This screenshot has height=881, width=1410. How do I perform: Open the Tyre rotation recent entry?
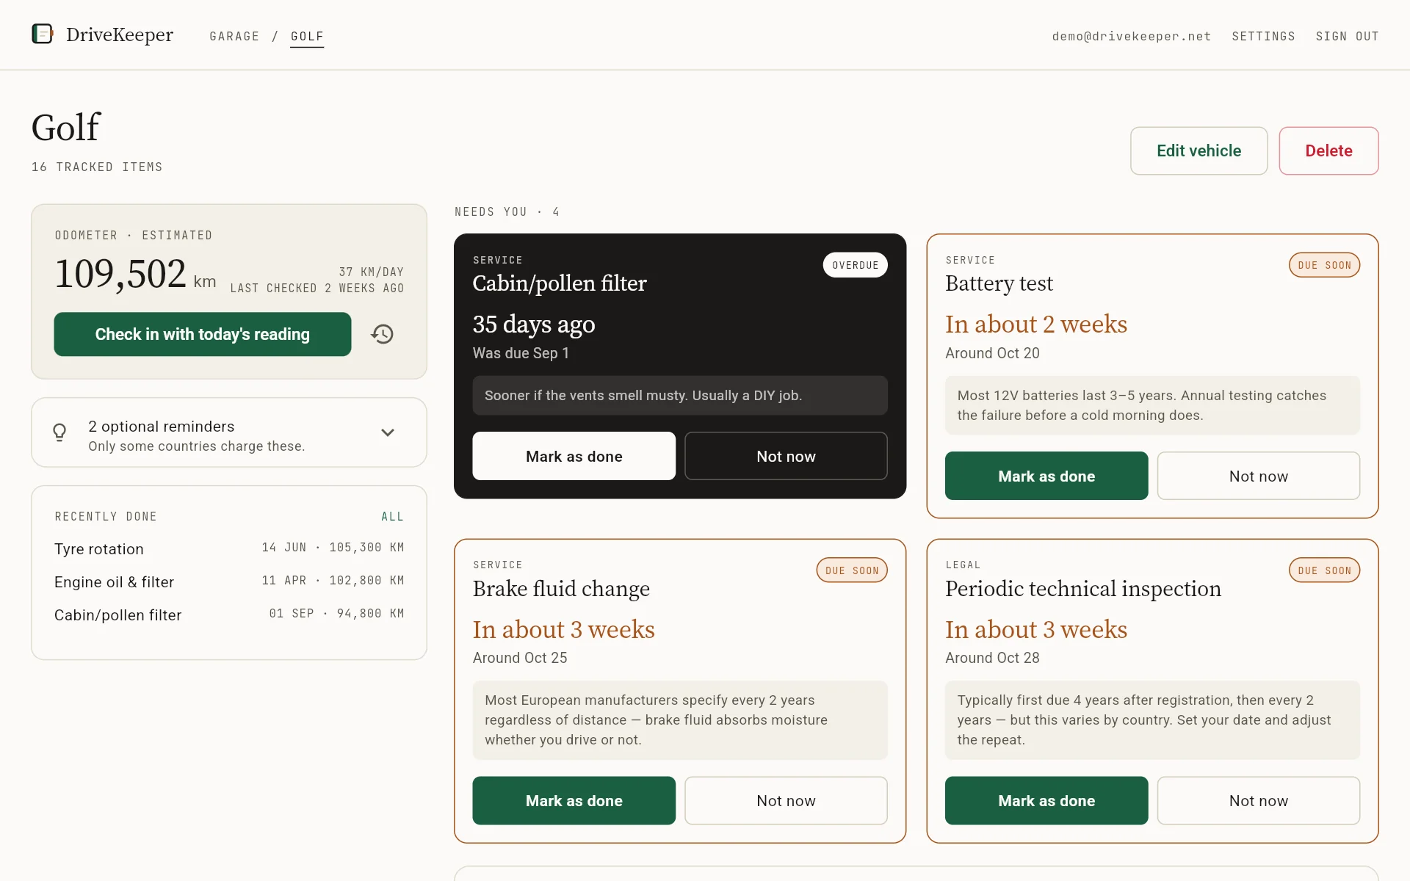(229, 548)
